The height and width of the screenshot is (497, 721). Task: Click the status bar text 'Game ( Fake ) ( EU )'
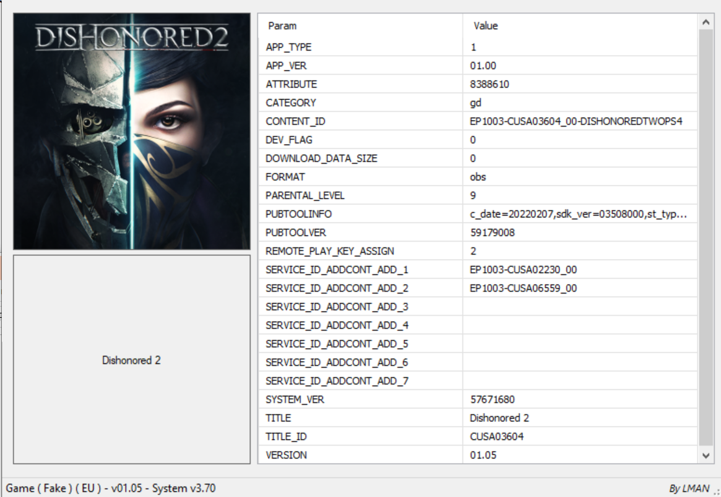click(53, 488)
